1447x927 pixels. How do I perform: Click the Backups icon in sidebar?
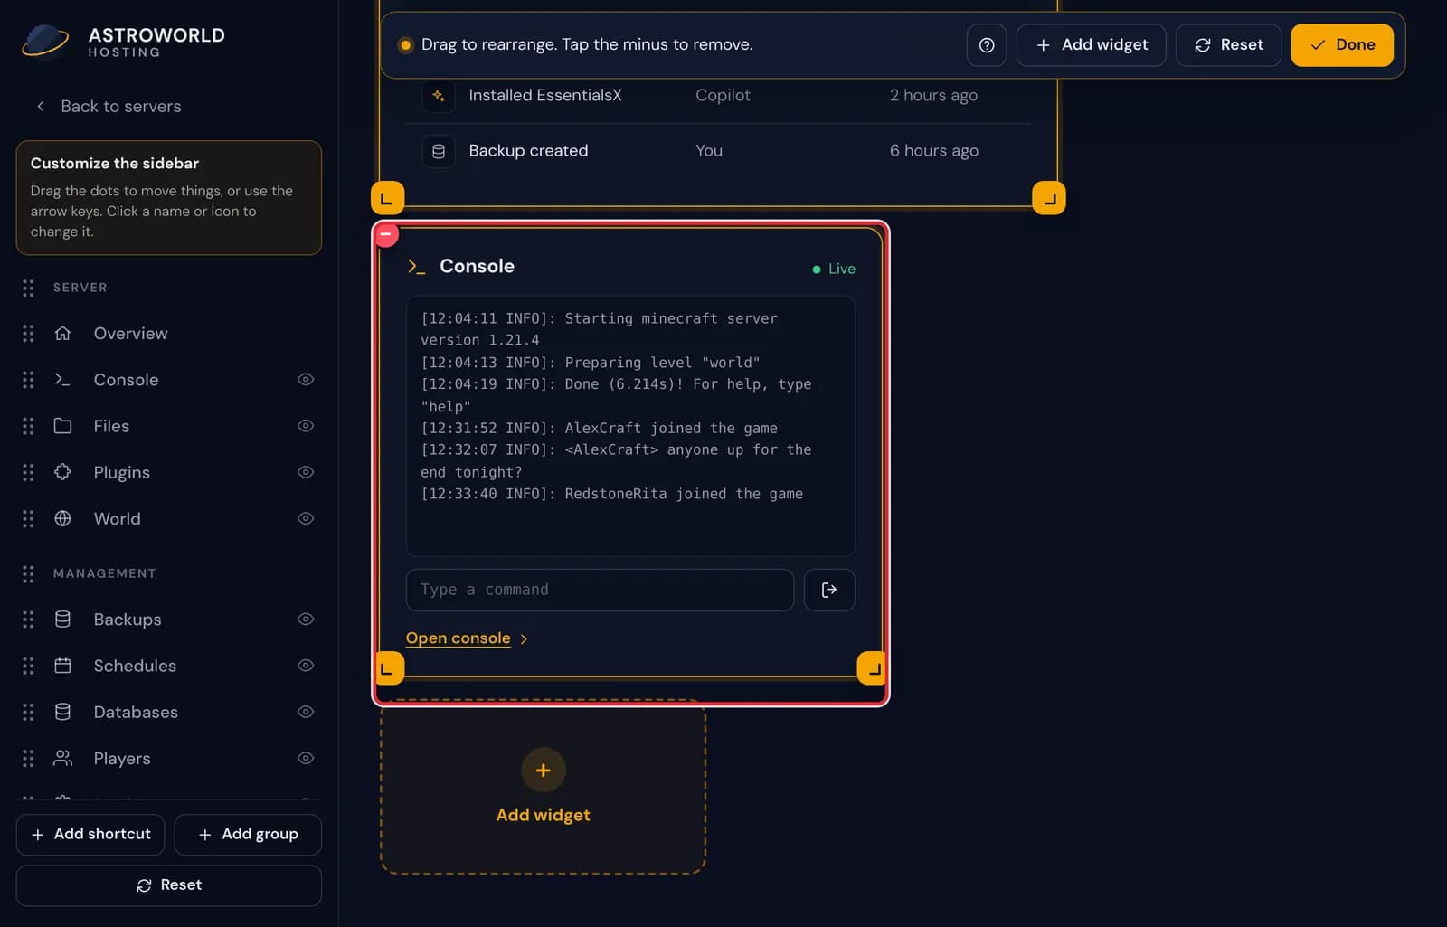coord(62,620)
